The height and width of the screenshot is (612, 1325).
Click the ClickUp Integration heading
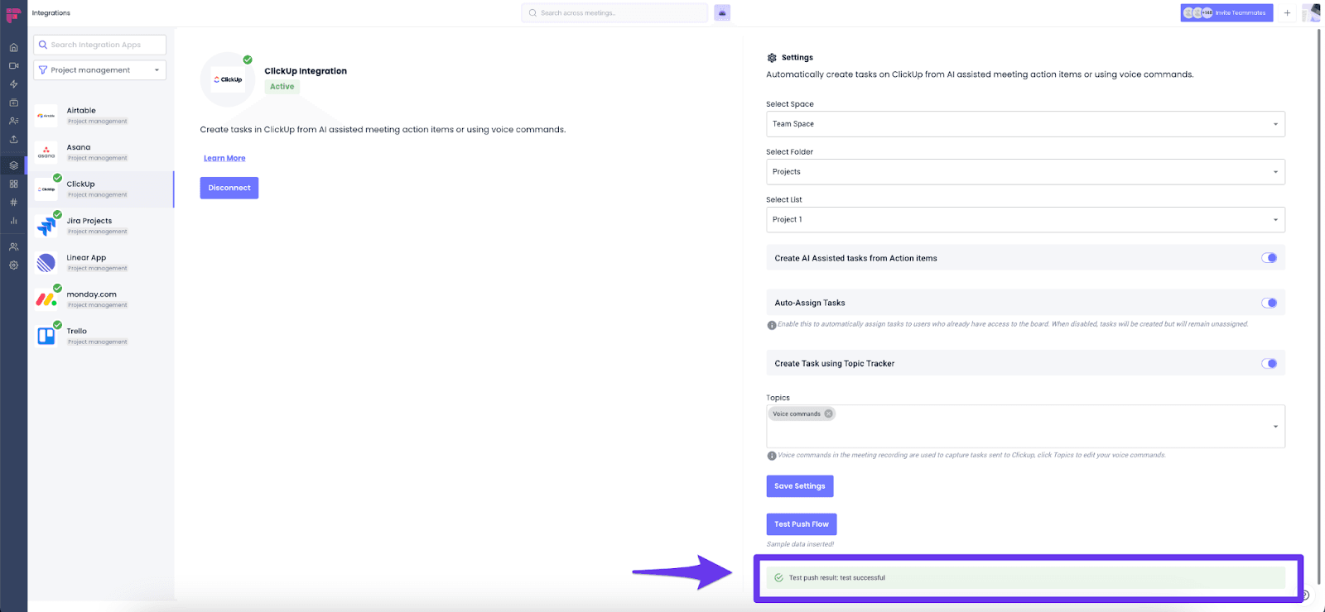click(306, 71)
